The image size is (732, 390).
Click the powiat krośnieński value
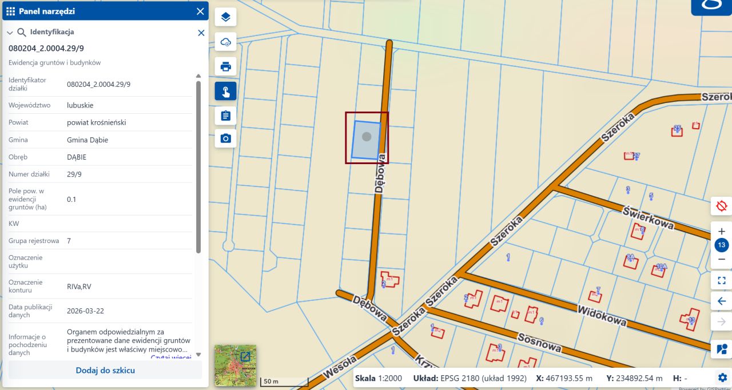96,122
